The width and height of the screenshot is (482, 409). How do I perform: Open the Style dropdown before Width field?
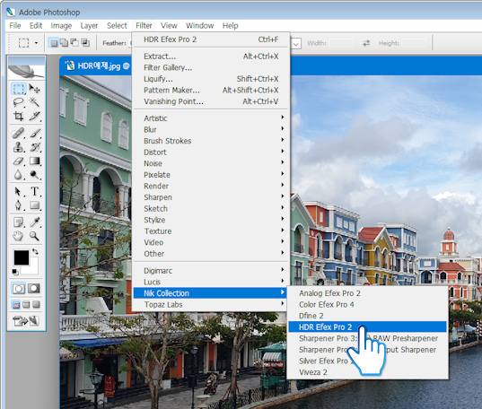(x=295, y=44)
